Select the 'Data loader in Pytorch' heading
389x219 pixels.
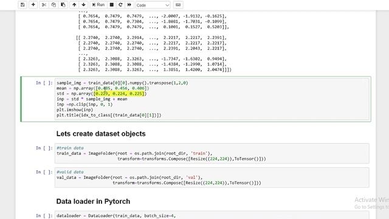93,201
